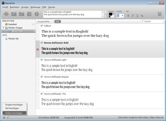Toggle the anti-aliasing 'aa' style icon
Screen dimensions: 166x121
click(x=142, y=16)
